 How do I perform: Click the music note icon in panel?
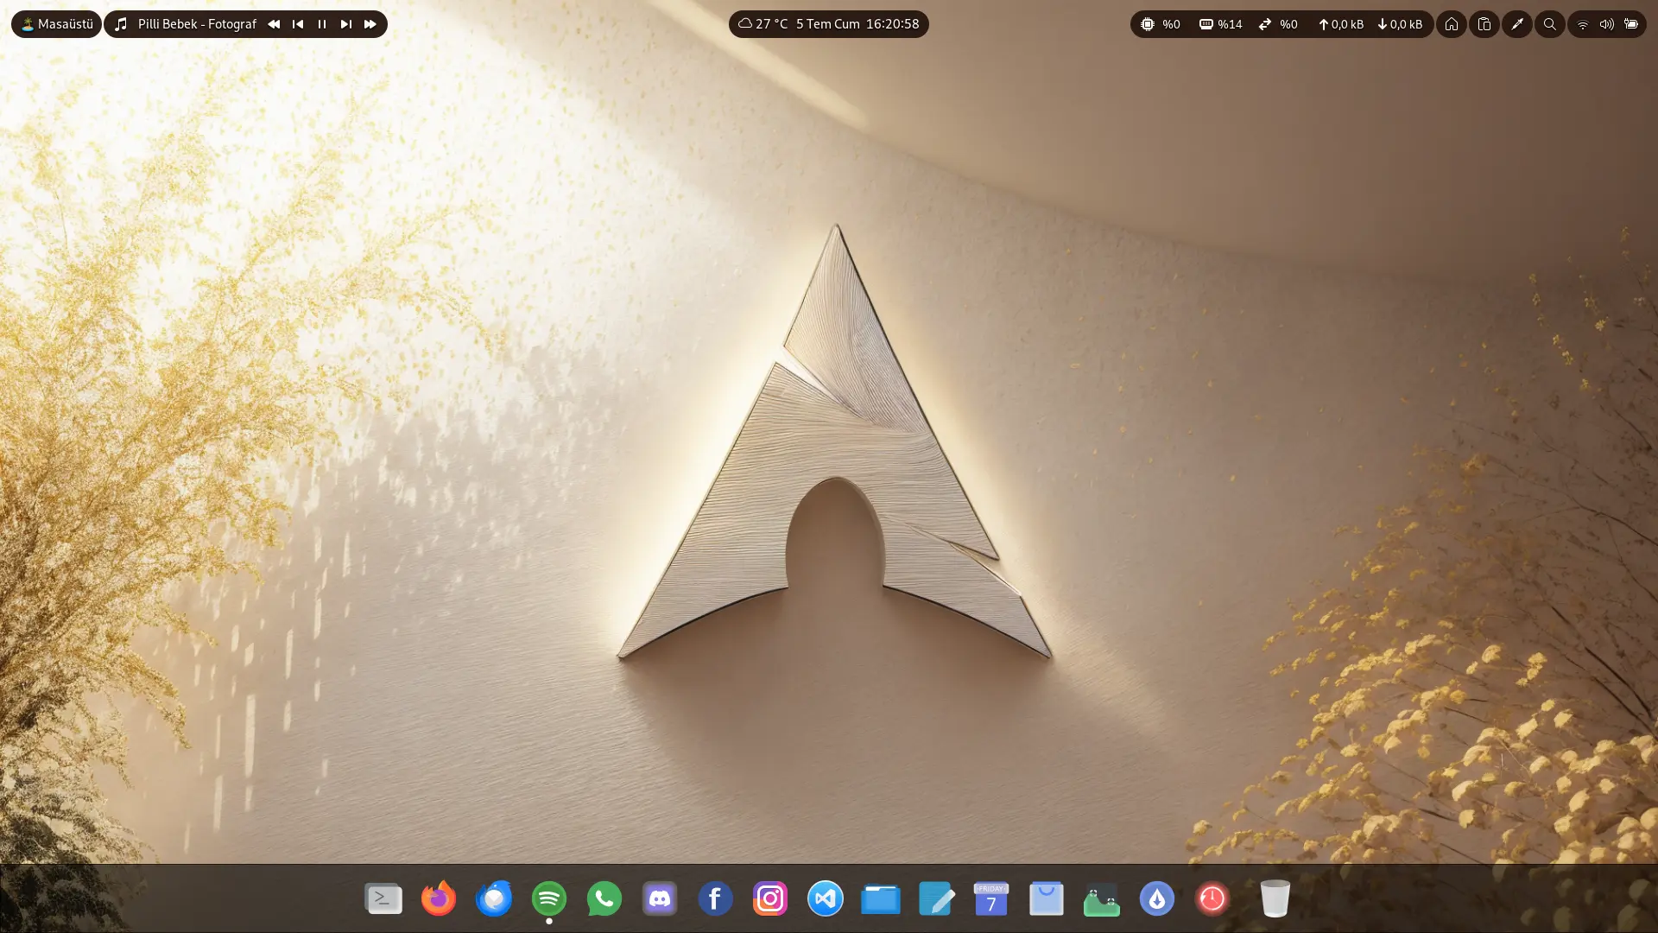(x=121, y=24)
